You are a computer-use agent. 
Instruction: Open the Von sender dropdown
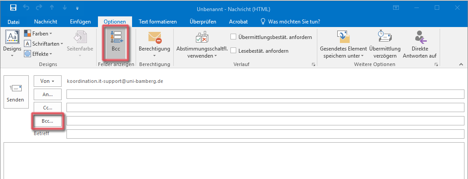pos(47,81)
